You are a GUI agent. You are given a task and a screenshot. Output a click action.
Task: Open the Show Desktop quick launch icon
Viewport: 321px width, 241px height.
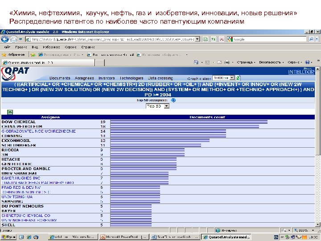click(21, 237)
